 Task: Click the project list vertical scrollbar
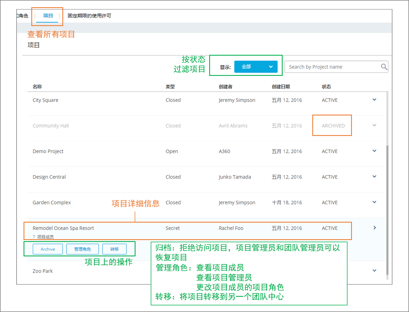click(x=387, y=210)
